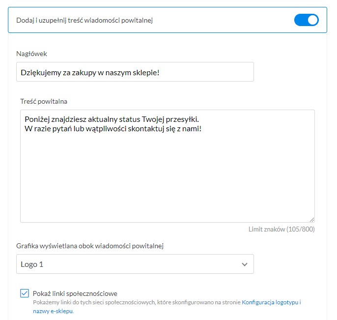The height and width of the screenshot is (320, 337).
Task: Follow the 'nazwy e-sklepu' link text
Action: (53, 311)
